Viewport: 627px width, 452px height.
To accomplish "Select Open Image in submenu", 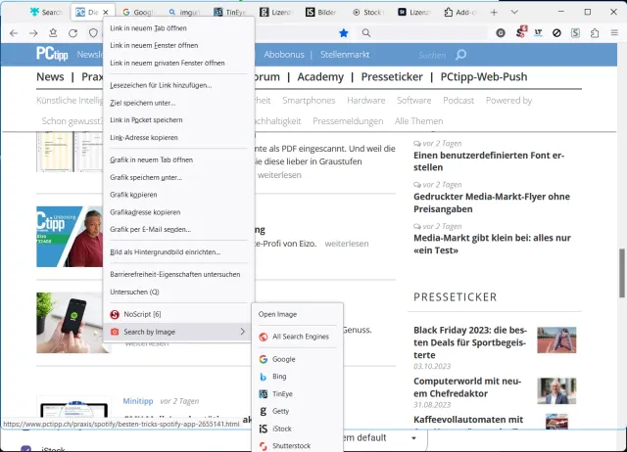I will [x=277, y=314].
